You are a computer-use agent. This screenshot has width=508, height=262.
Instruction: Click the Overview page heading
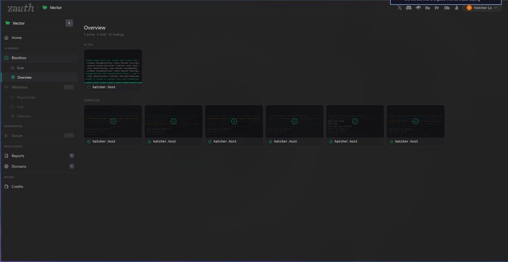click(x=95, y=28)
